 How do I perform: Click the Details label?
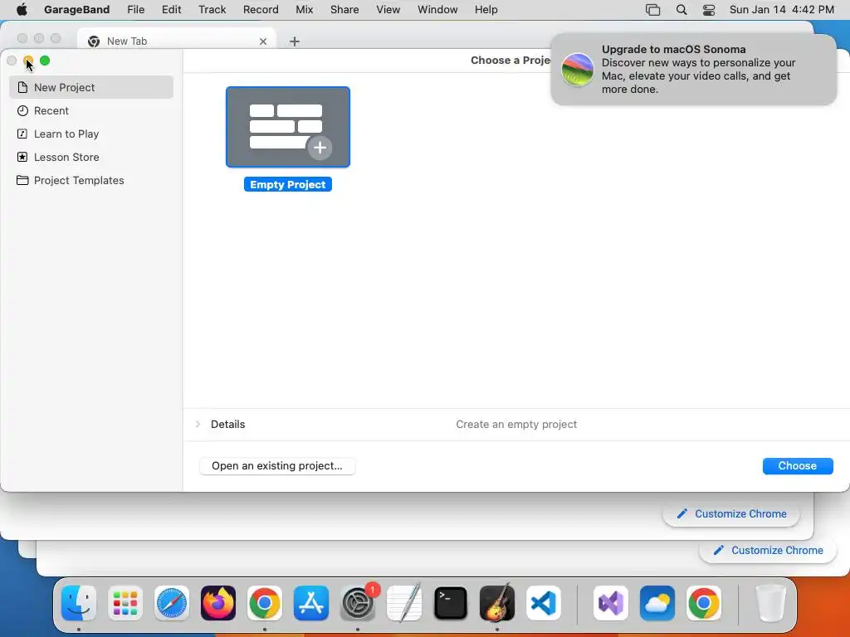click(x=227, y=424)
